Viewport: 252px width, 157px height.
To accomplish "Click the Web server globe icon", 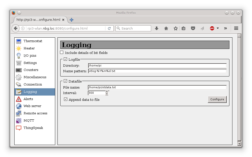I will click(x=19, y=106).
